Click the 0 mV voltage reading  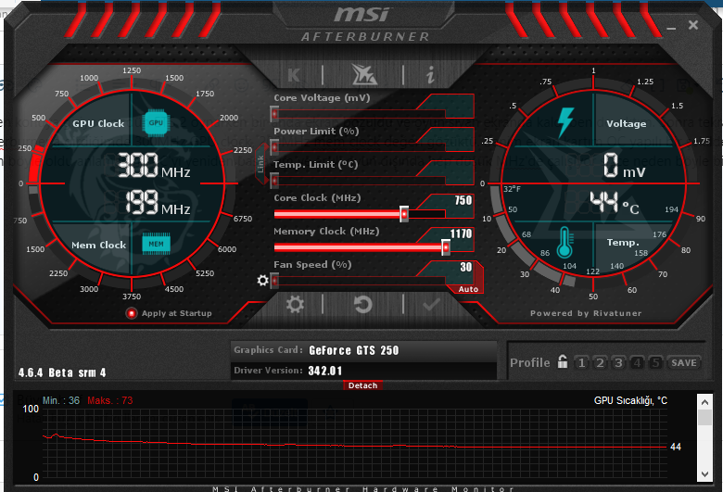625,166
